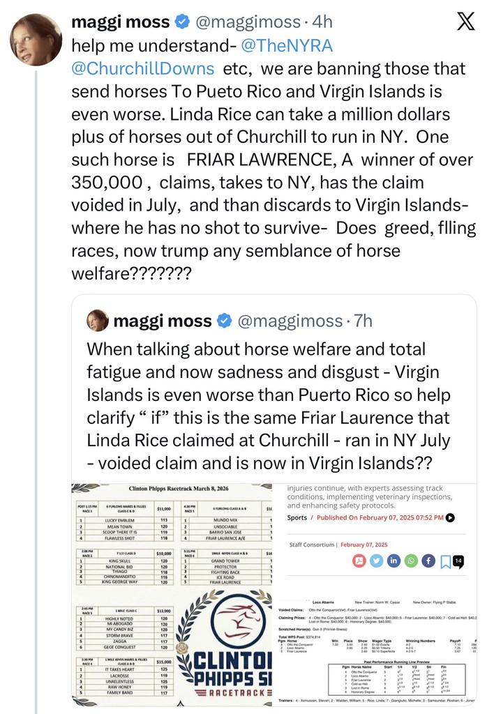
Task: Click the WhatsApp share icon
Action: [410, 561]
